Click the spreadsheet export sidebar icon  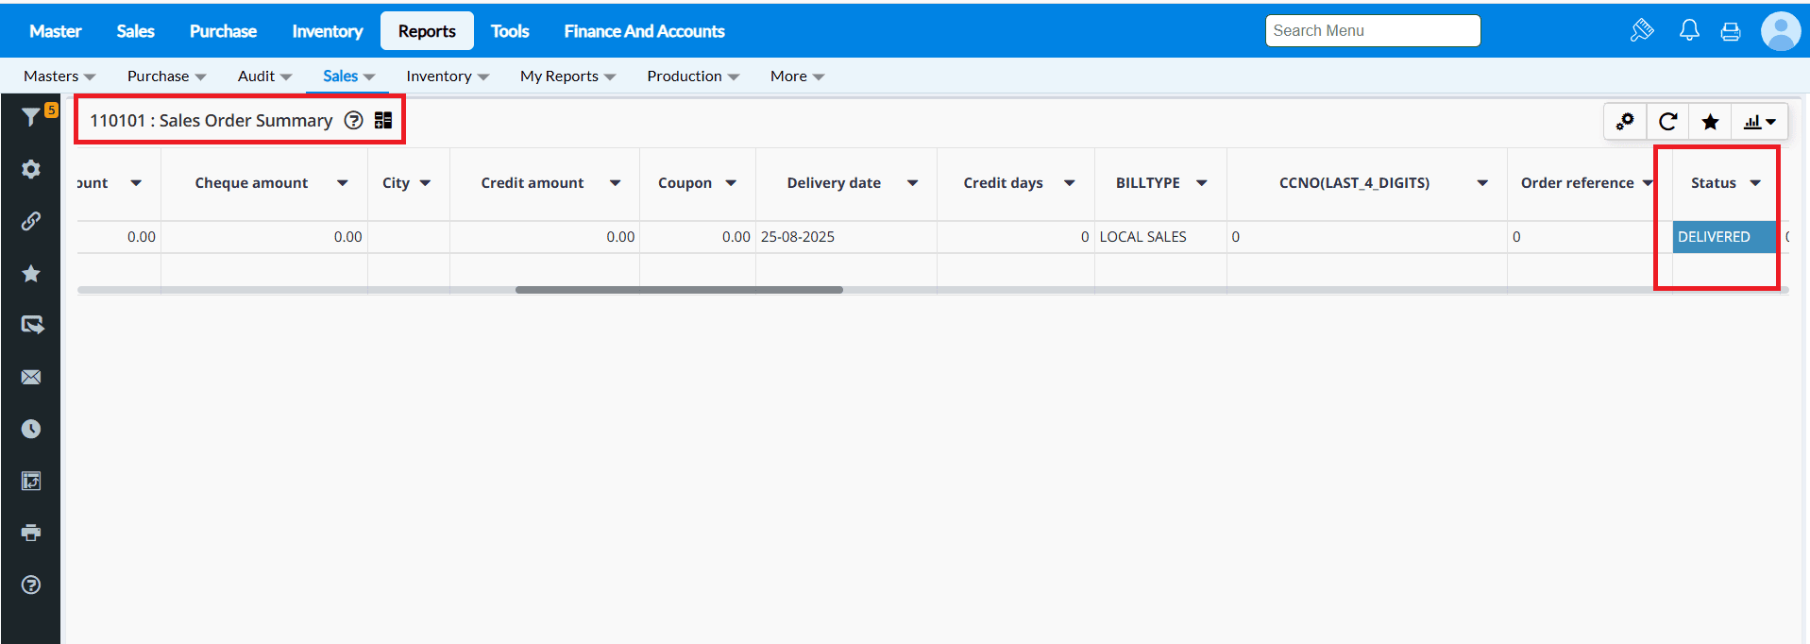point(31,481)
